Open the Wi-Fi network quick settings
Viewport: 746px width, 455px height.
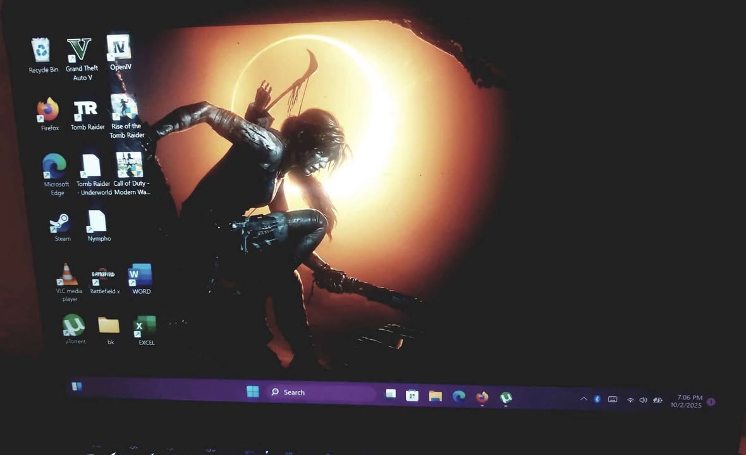(x=630, y=400)
